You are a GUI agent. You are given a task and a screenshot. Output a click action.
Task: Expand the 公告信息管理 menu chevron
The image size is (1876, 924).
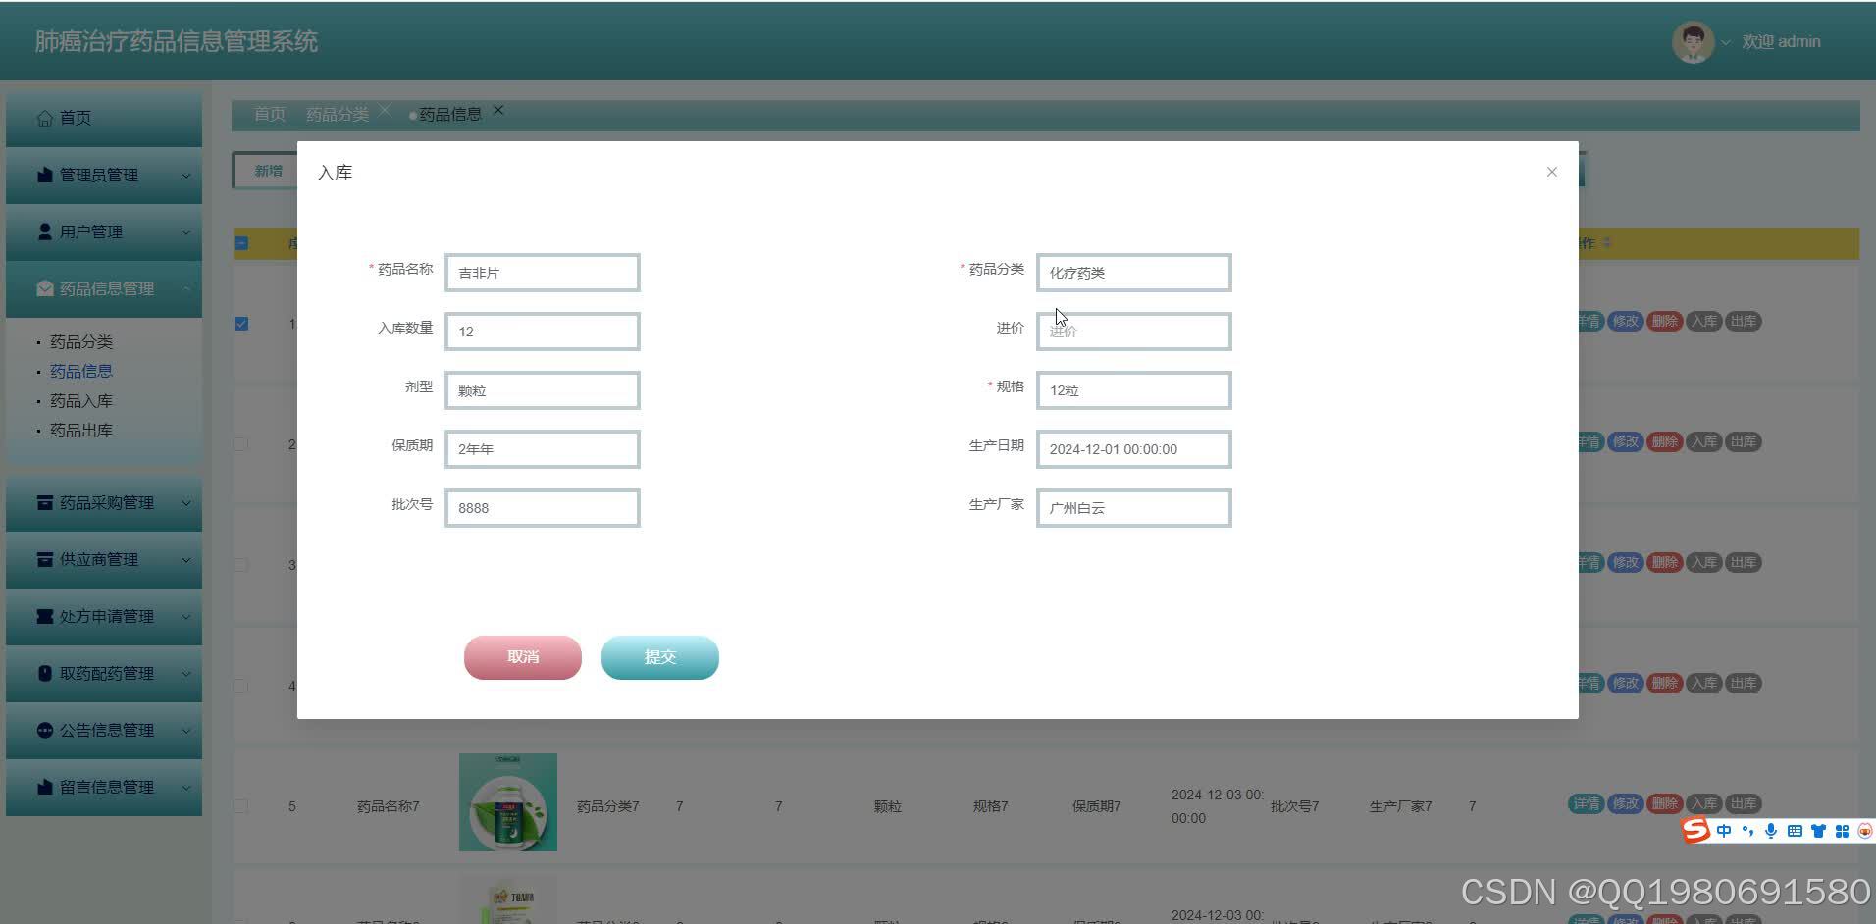coord(185,731)
